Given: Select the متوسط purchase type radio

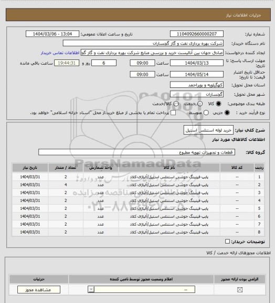Looking at the screenshot, I should [206, 113].
